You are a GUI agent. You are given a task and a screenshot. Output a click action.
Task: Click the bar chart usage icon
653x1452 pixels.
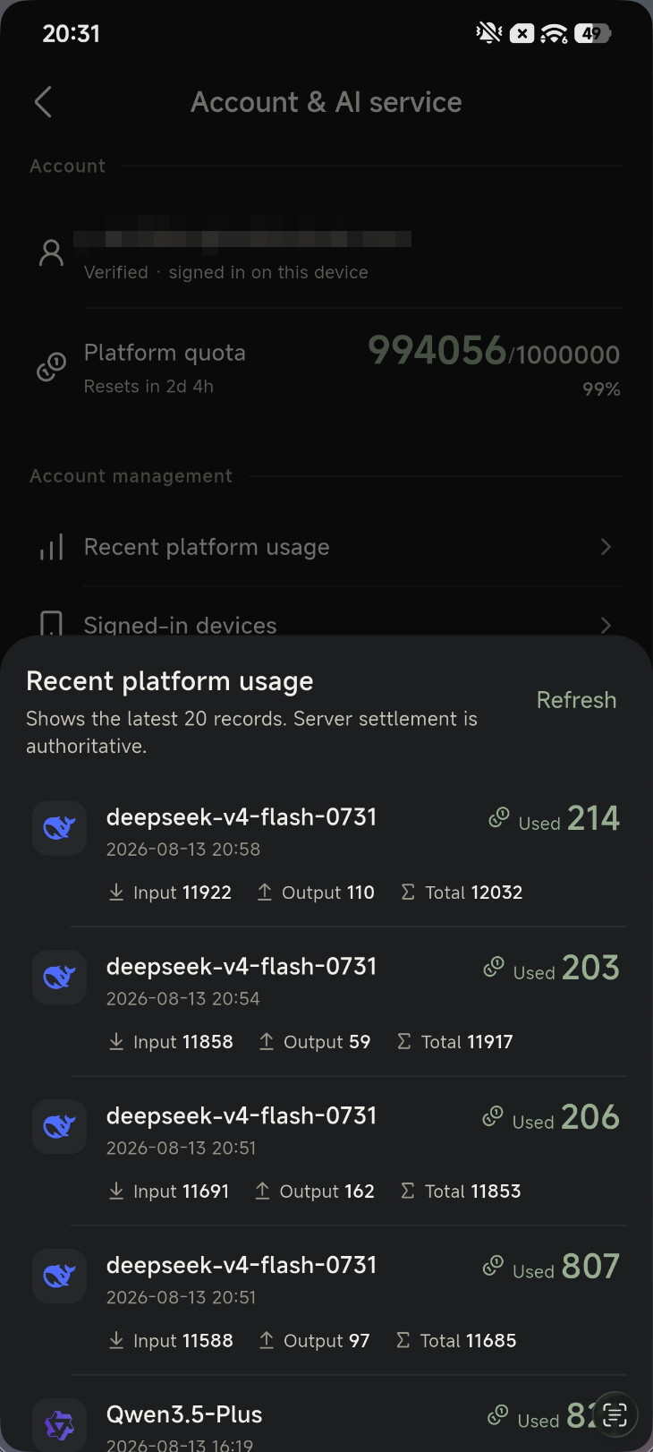(52, 547)
